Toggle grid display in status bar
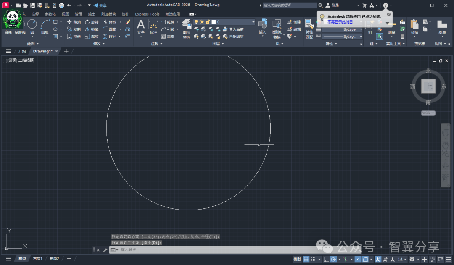454x265 pixels. tap(306, 259)
